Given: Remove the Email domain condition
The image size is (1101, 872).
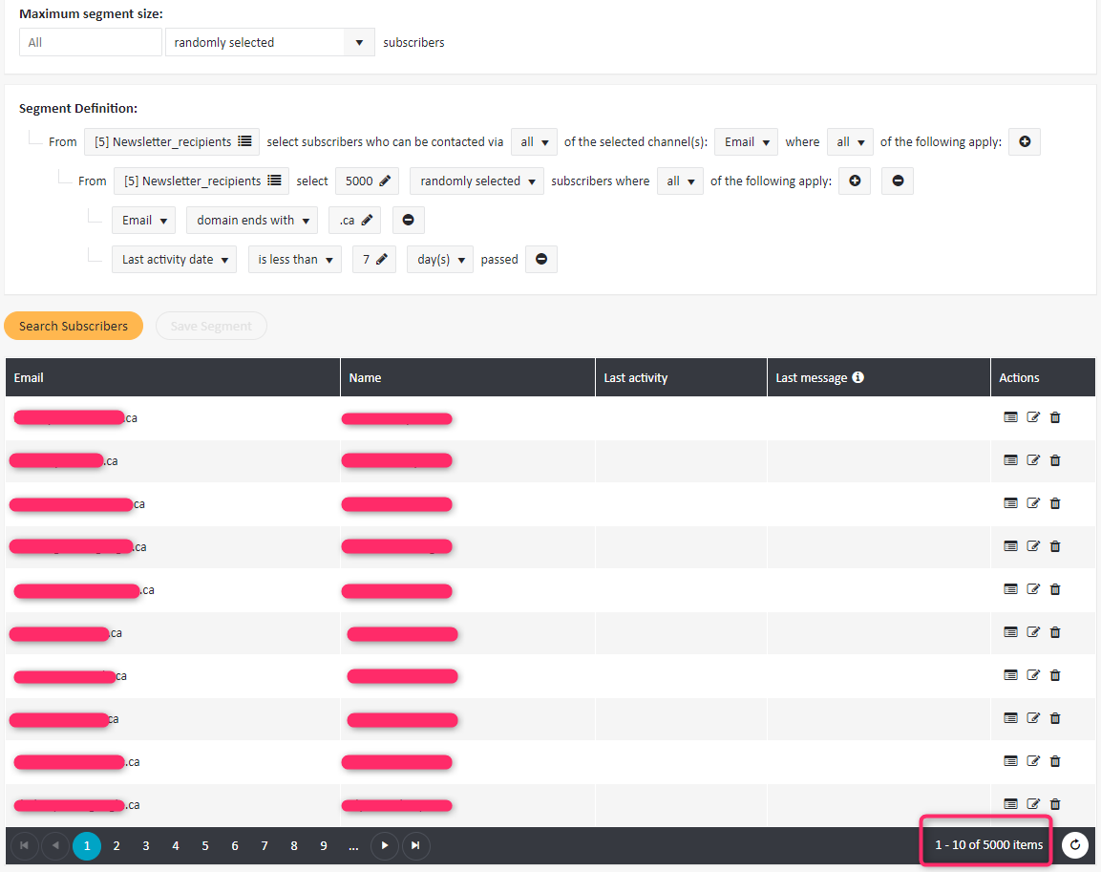Looking at the screenshot, I should click(408, 220).
